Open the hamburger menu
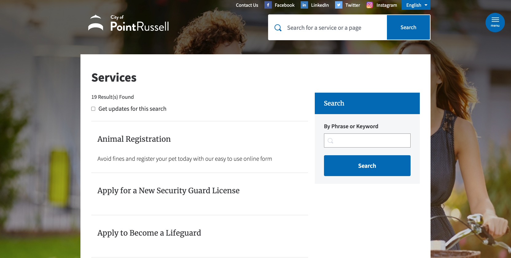Screen dimensions: 511x258 495,22
